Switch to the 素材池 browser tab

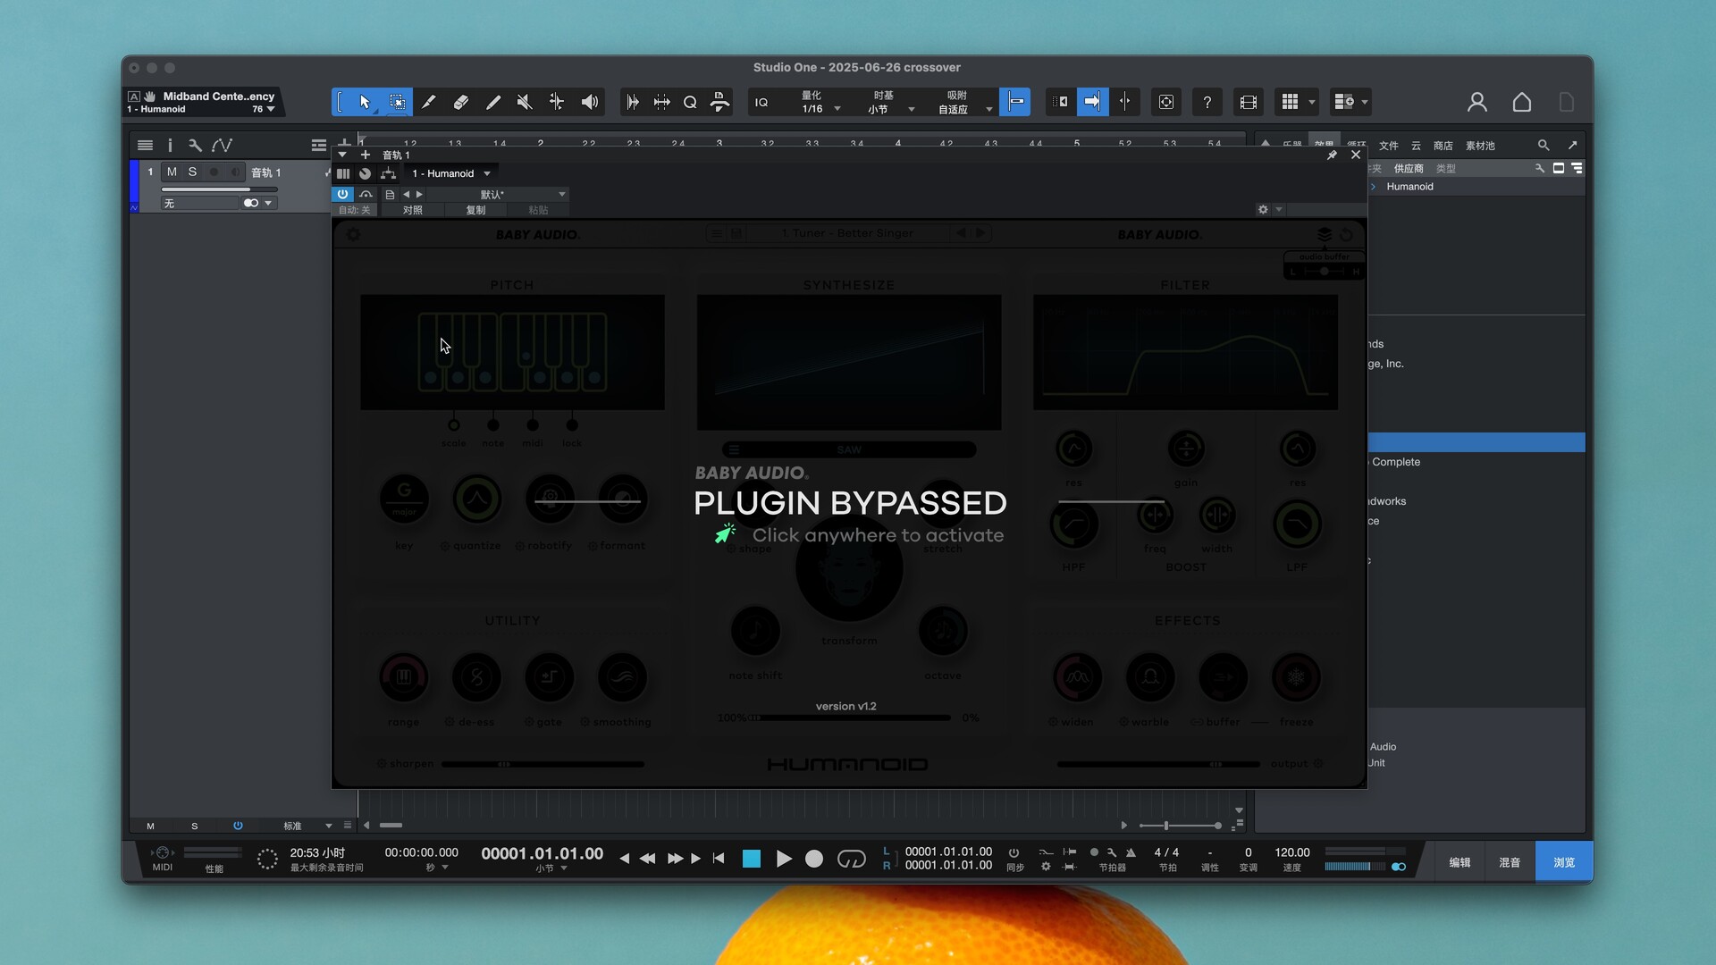pyautogui.click(x=1480, y=145)
